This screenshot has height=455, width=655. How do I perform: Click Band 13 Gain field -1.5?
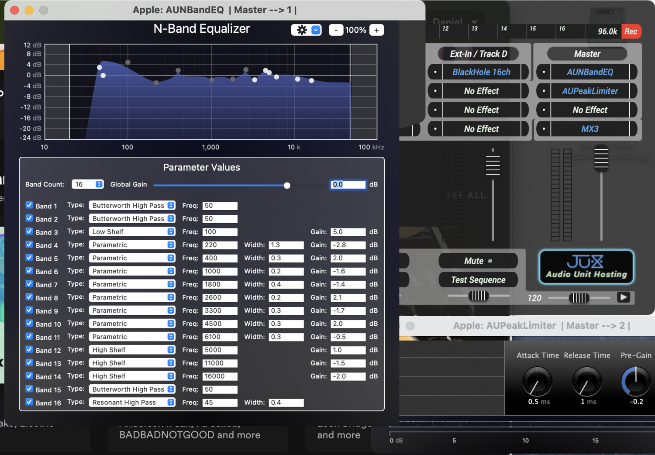point(348,363)
